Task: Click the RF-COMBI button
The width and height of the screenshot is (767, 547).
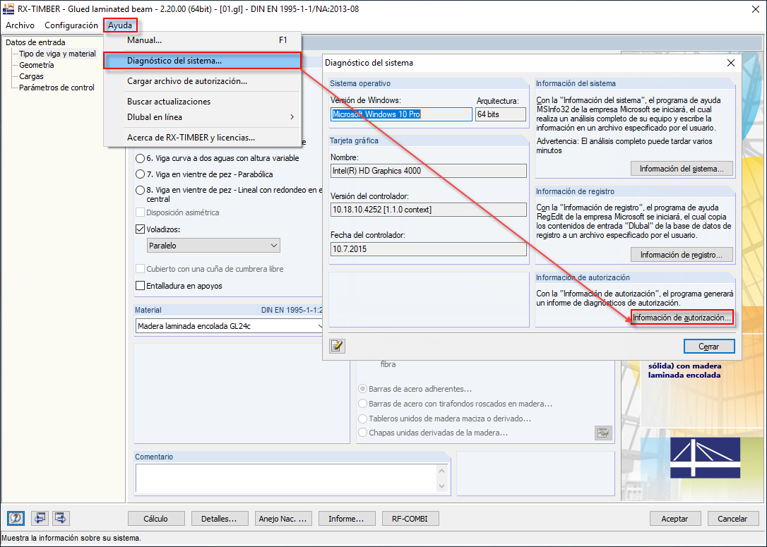Action: (x=410, y=519)
